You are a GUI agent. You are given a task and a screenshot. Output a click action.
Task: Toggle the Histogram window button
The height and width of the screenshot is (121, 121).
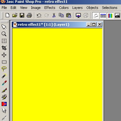[x=117, y=16]
